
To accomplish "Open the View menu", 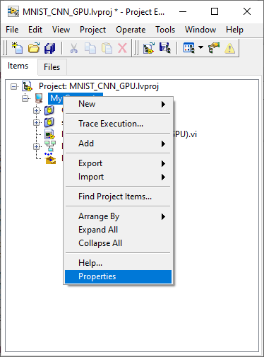I will (61, 30).
